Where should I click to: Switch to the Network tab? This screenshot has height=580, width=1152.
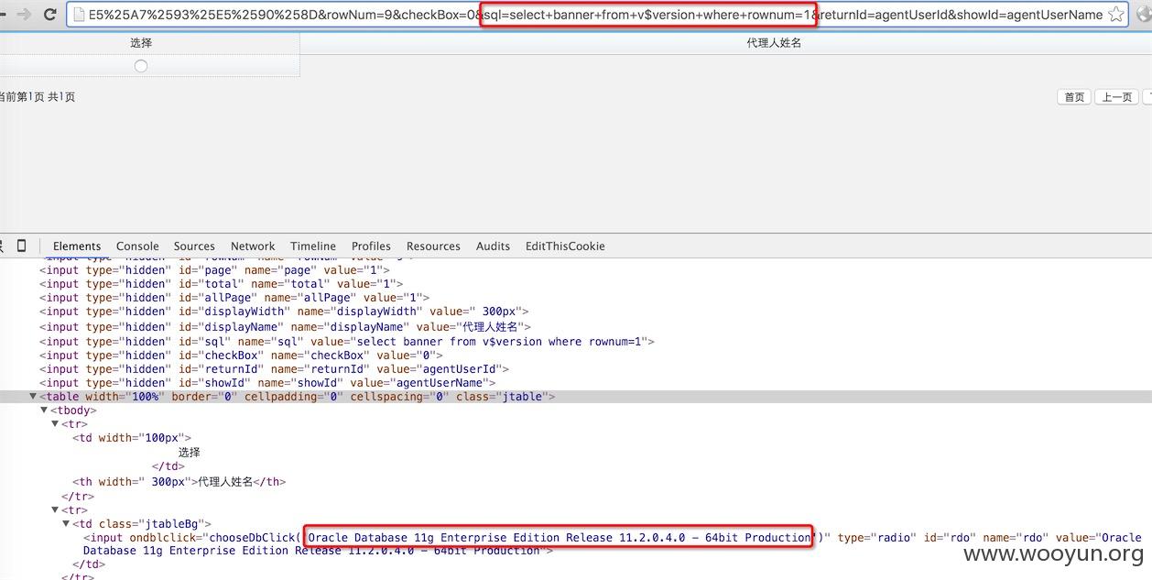point(253,246)
